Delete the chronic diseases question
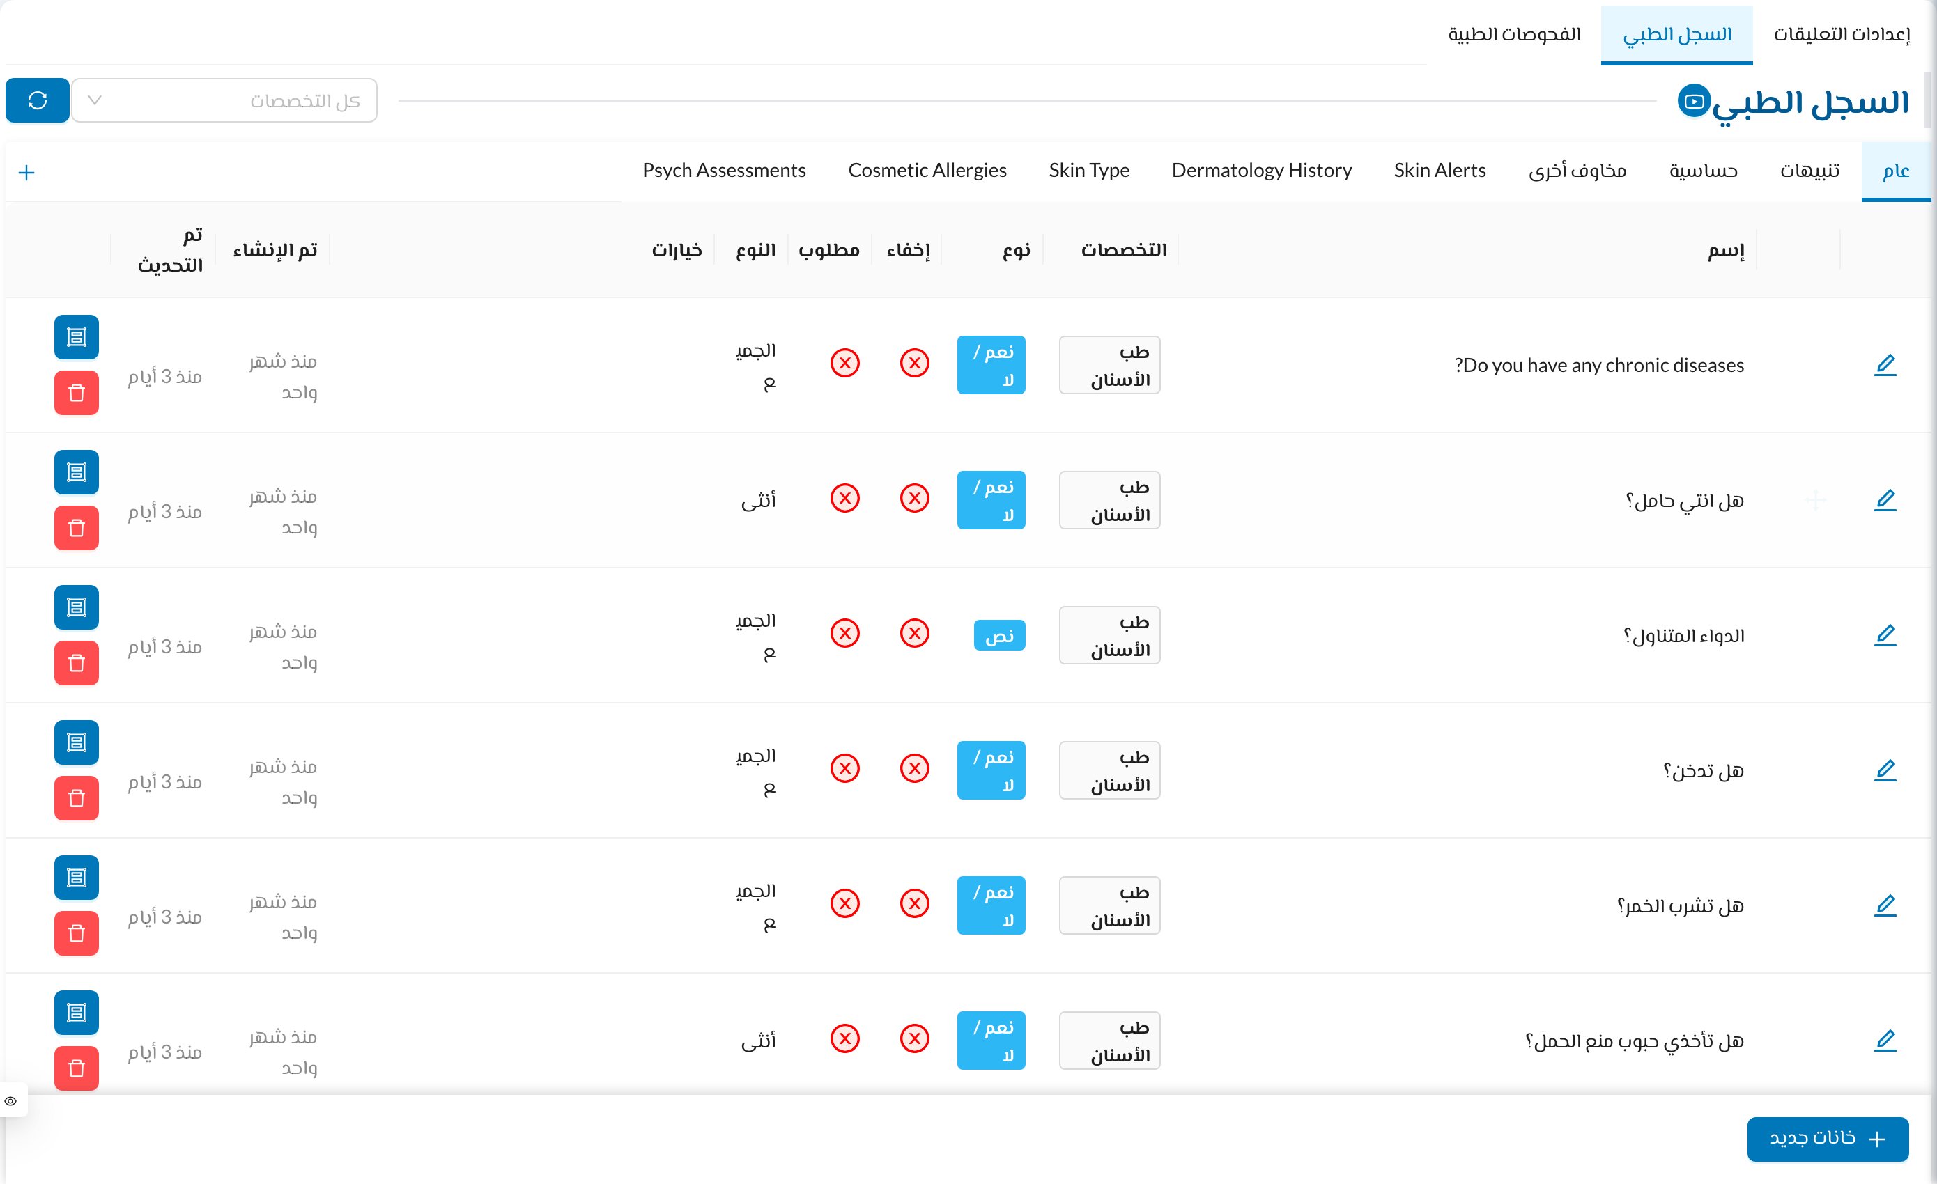Screen dimensions: 1937x1184 pos(76,393)
